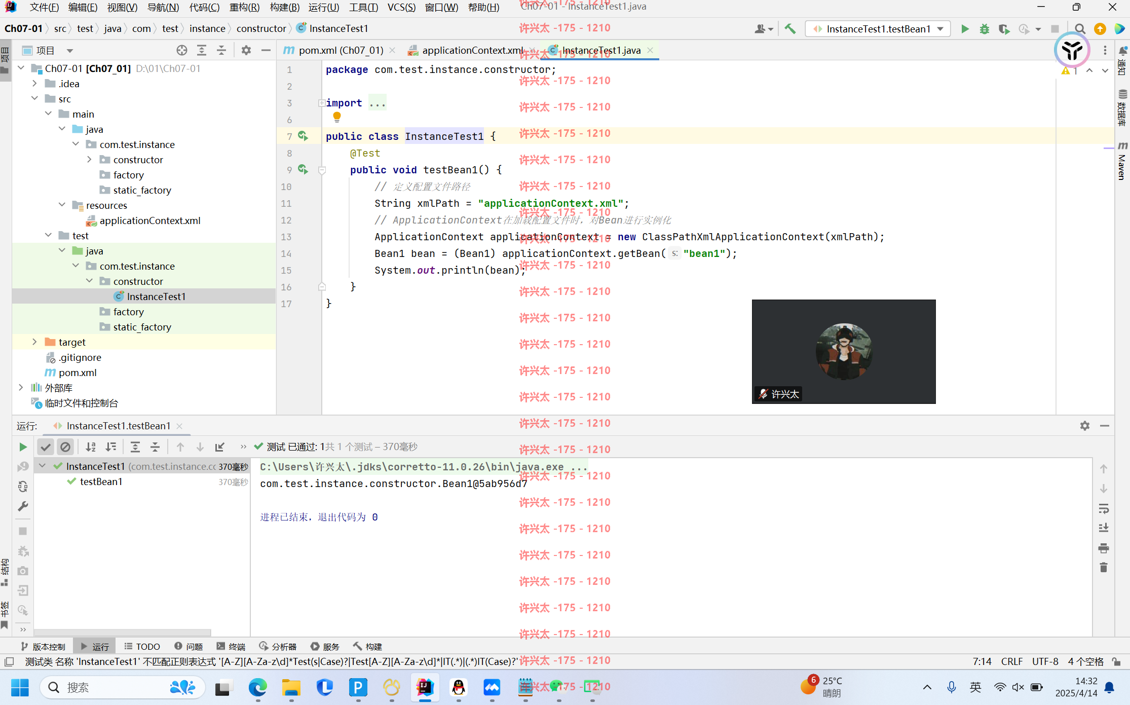1130x705 pixels.
Task: Expand all nodes in project panel
Action: 202,50
